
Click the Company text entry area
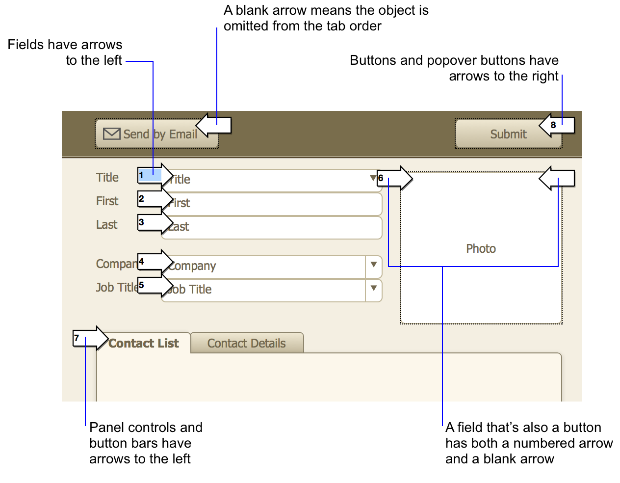point(265,267)
